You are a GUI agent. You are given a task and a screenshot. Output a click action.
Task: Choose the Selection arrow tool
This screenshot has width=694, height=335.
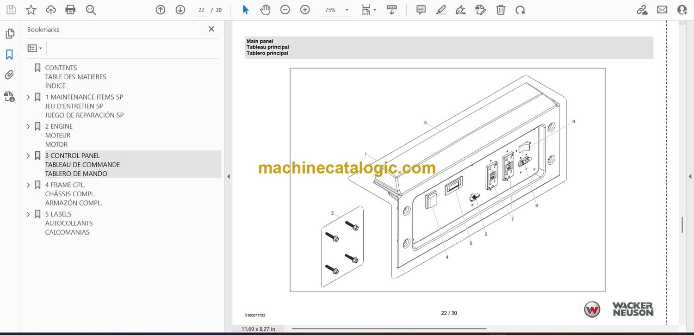tap(246, 10)
